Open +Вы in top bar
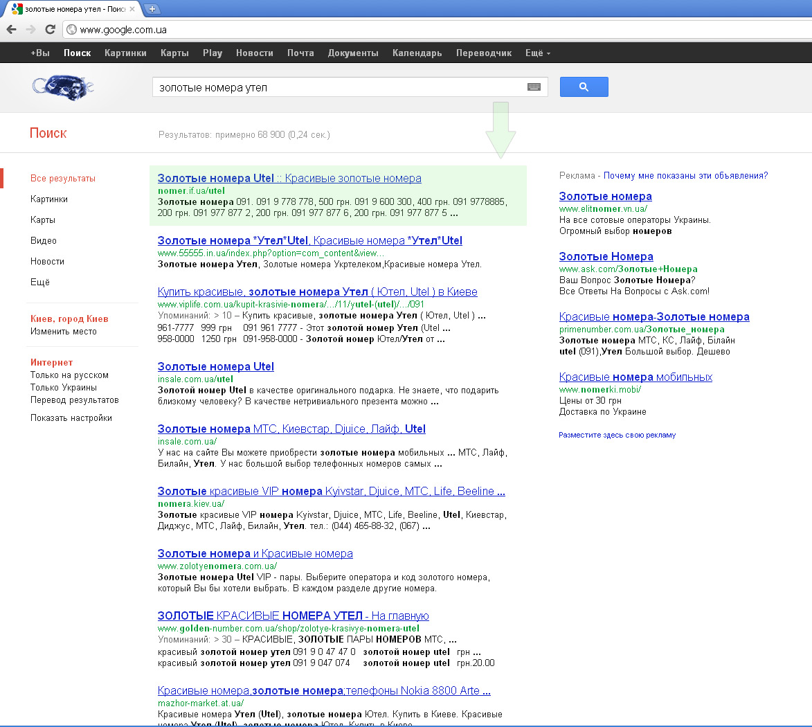 pos(40,53)
